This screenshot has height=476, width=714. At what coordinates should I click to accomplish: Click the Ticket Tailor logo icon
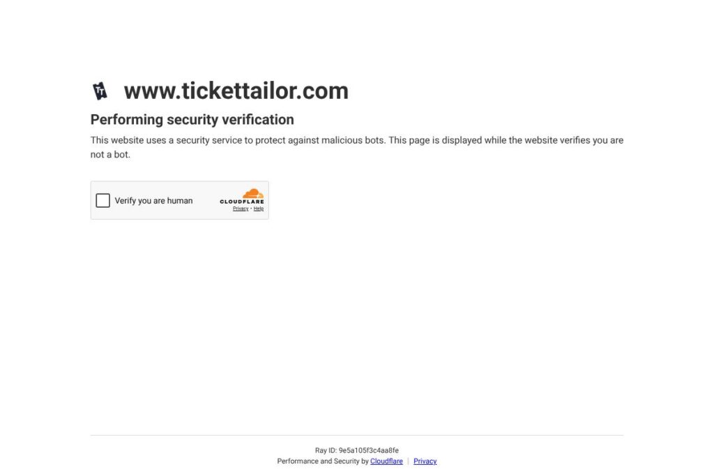pos(100,91)
